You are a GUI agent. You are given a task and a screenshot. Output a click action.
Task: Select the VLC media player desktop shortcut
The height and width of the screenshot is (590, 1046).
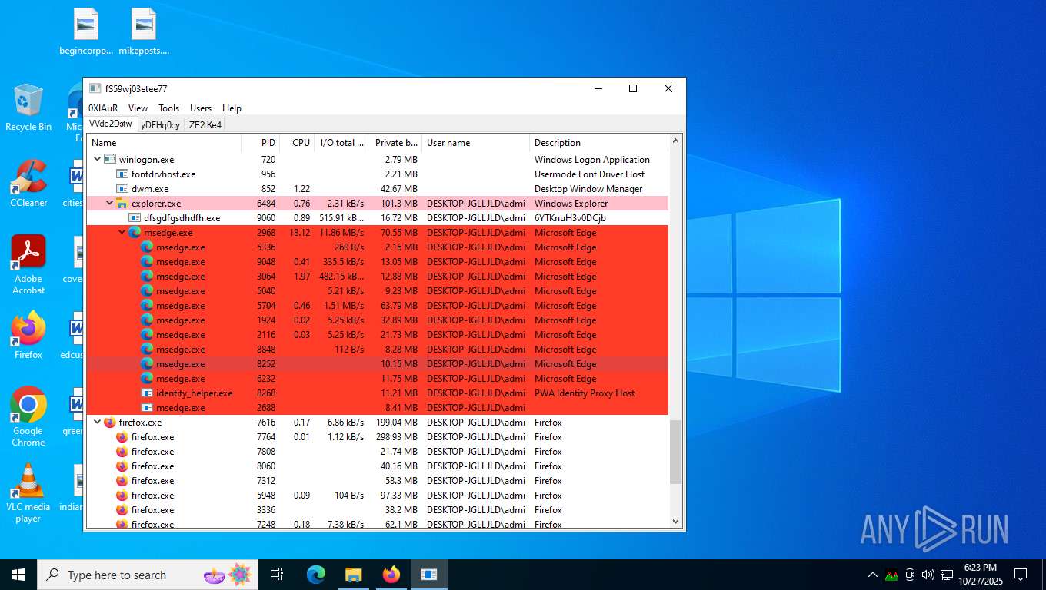click(28, 493)
